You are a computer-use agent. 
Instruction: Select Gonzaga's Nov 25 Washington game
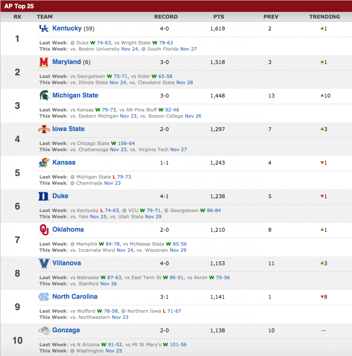(114, 351)
